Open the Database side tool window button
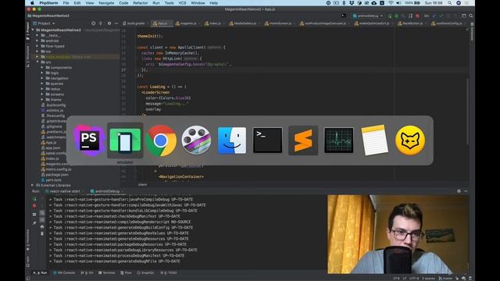 472,31
